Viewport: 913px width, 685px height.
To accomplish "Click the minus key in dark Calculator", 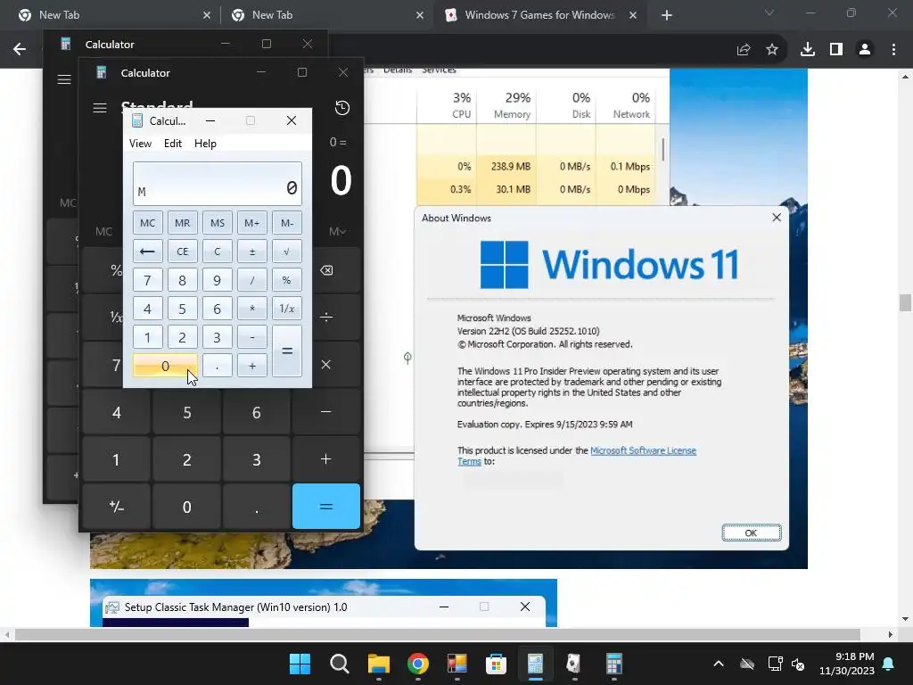I will tap(326, 412).
